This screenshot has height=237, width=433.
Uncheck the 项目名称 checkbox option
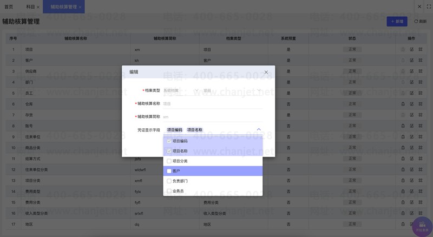click(169, 151)
